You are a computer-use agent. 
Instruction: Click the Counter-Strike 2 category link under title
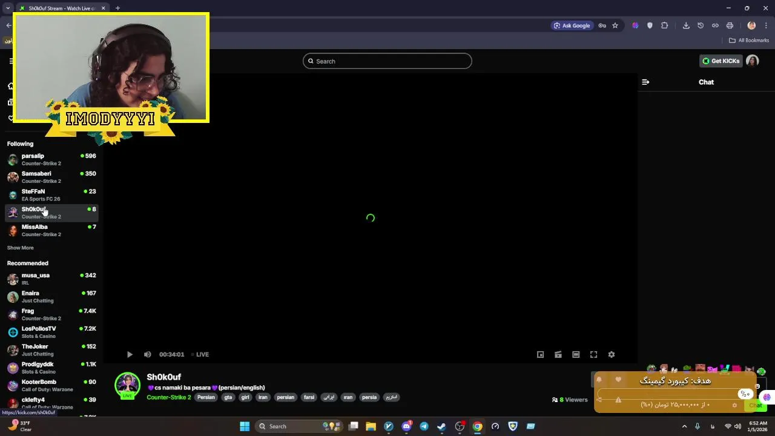click(169, 397)
